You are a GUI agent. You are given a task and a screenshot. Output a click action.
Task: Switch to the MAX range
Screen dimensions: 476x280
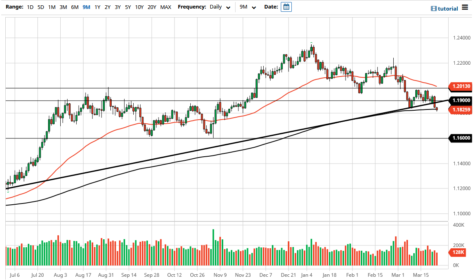click(165, 7)
